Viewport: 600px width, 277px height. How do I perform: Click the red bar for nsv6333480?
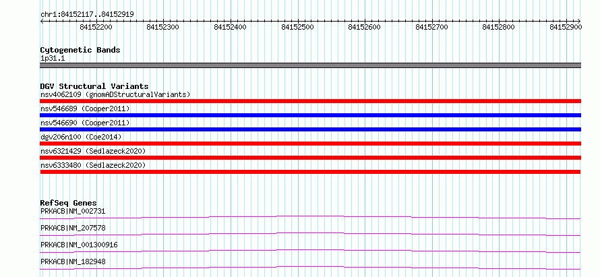coord(310,172)
